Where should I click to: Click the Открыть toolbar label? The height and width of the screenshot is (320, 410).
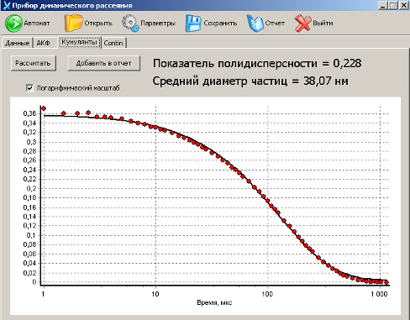coord(98,24)
